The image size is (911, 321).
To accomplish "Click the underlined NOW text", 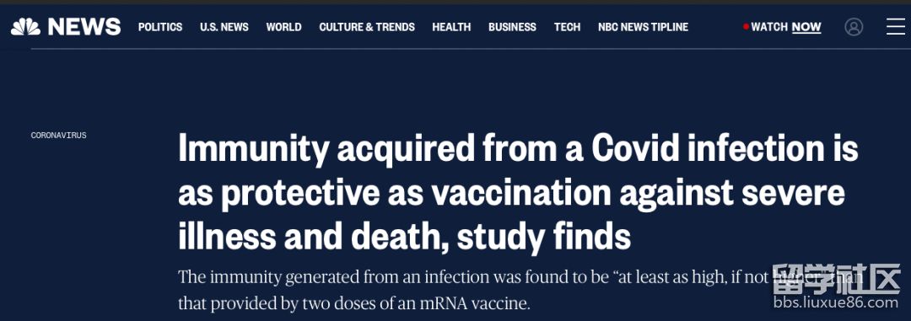I will 806,27.
